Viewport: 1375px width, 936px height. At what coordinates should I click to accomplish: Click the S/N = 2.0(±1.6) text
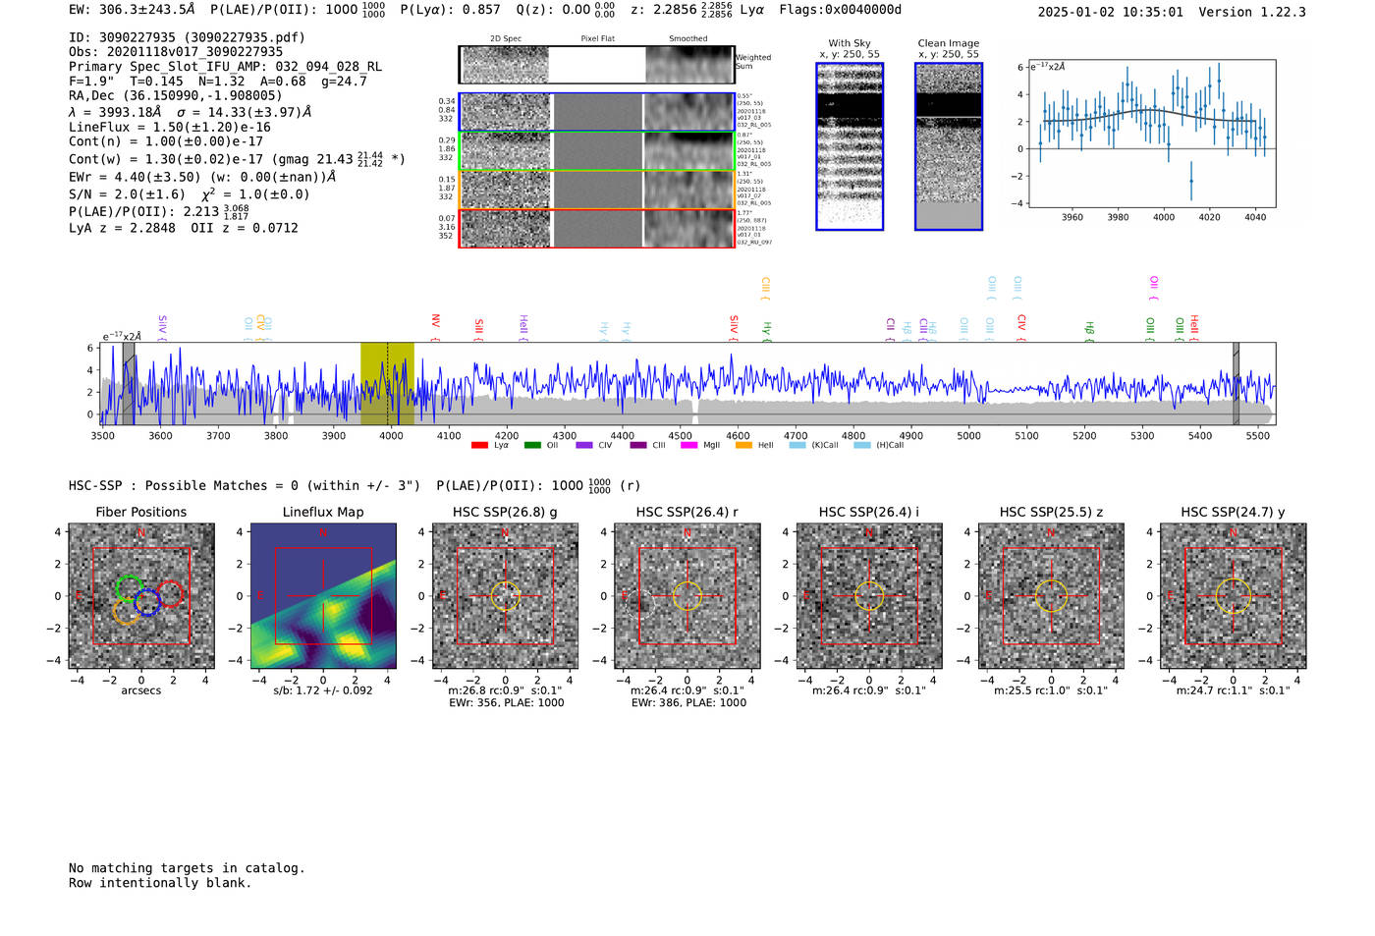click(127, 194)
